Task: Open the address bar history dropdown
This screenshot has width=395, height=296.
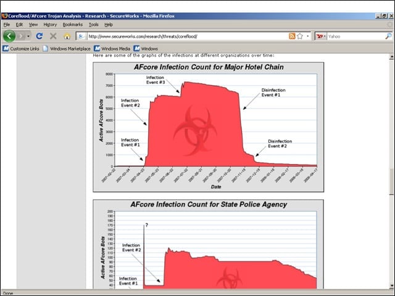Action: coord(307,36)
